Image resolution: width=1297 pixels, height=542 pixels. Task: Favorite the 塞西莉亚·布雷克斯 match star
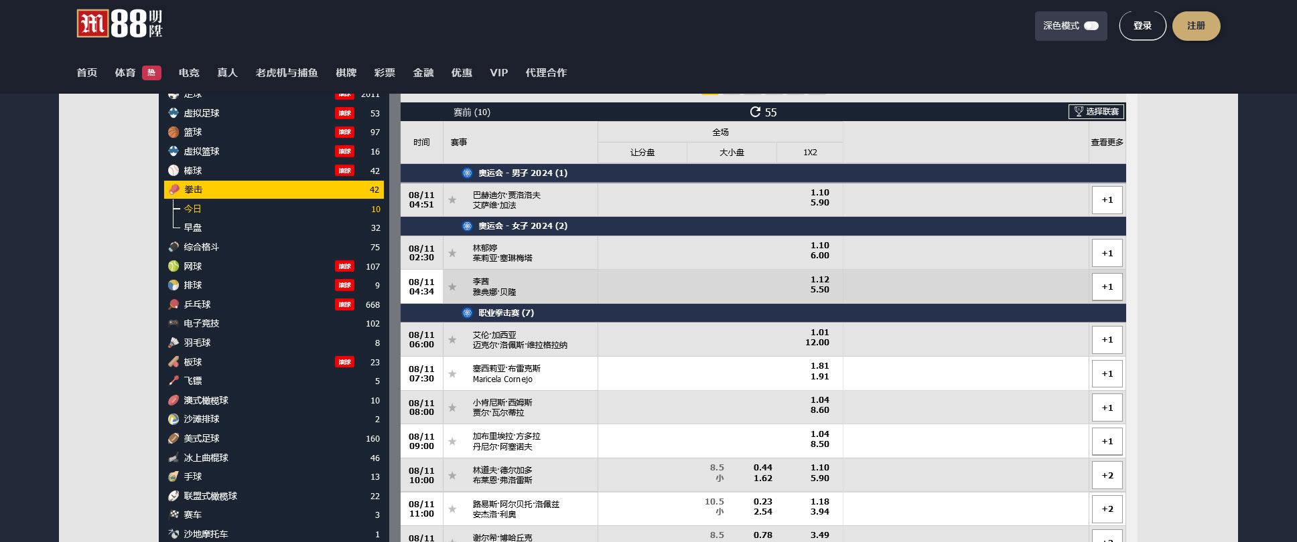point(452,374)
